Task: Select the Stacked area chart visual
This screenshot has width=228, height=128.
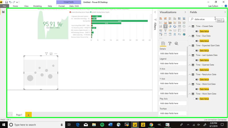Action: pos(170,22)
